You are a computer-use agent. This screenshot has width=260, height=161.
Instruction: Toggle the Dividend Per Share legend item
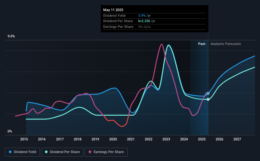point(62,152)
